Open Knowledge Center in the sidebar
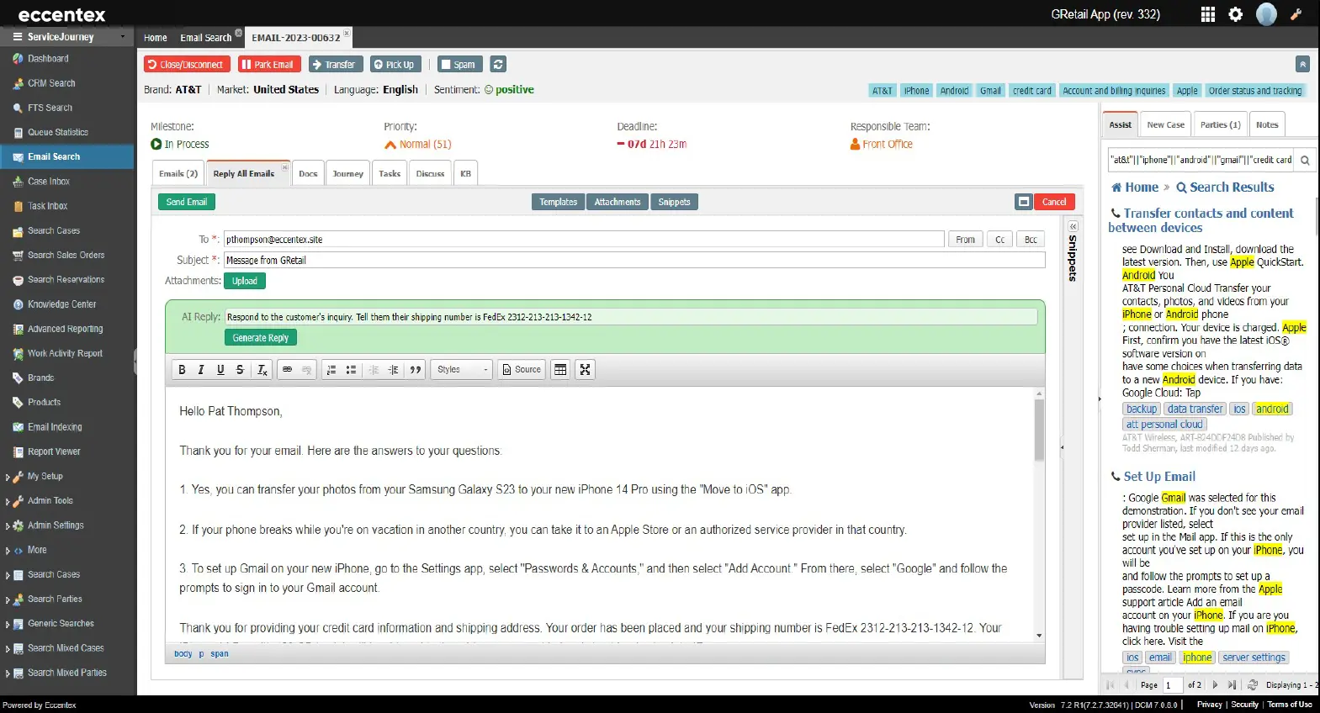The height and width of the screenshot is (713, 1320). point(61,304)
